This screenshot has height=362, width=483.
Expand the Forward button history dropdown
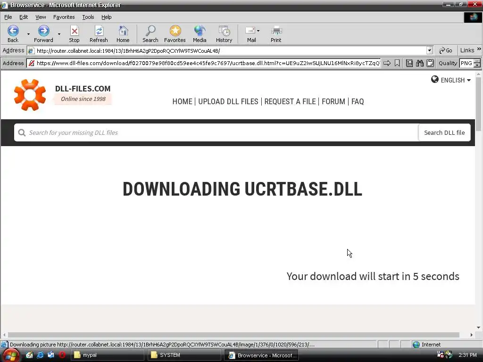pyautogui.click(x=59, y=34)
